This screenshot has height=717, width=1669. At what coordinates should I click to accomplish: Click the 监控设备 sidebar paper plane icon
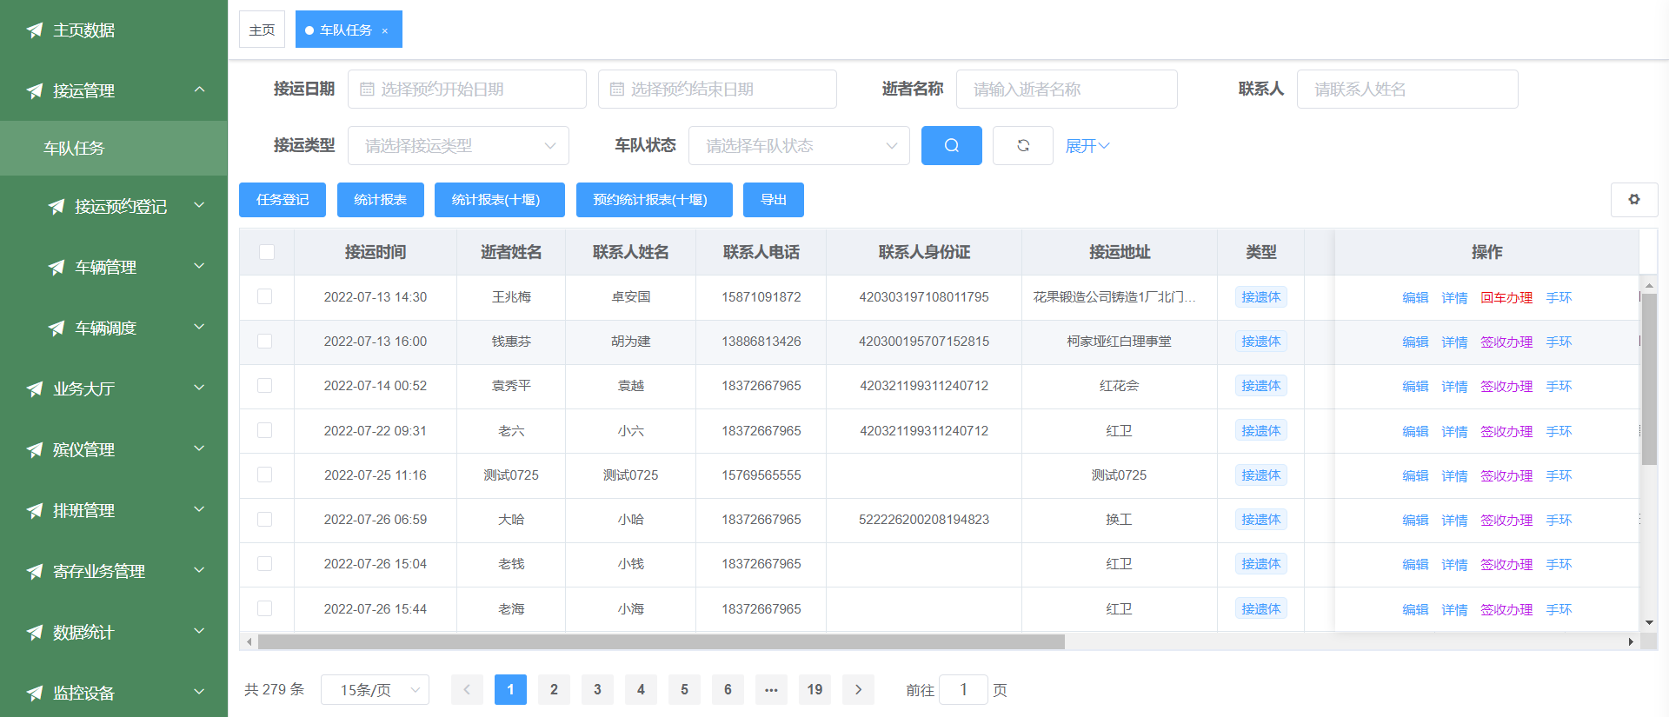35,693
